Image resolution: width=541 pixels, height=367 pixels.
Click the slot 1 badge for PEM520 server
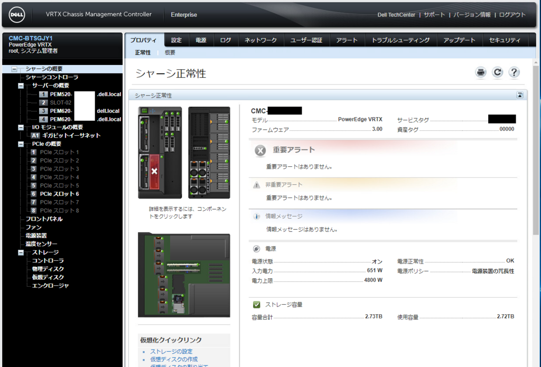pos(43,94)
